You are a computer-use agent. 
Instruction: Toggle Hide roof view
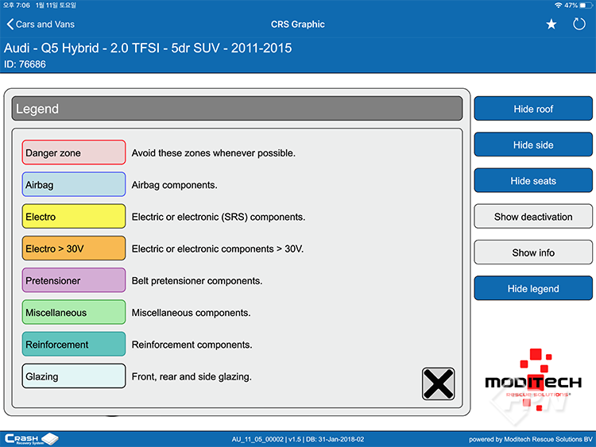[533, 109]
